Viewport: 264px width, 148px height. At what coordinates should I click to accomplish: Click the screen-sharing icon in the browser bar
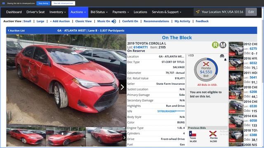pyautogui.click(x=4, y=3)
